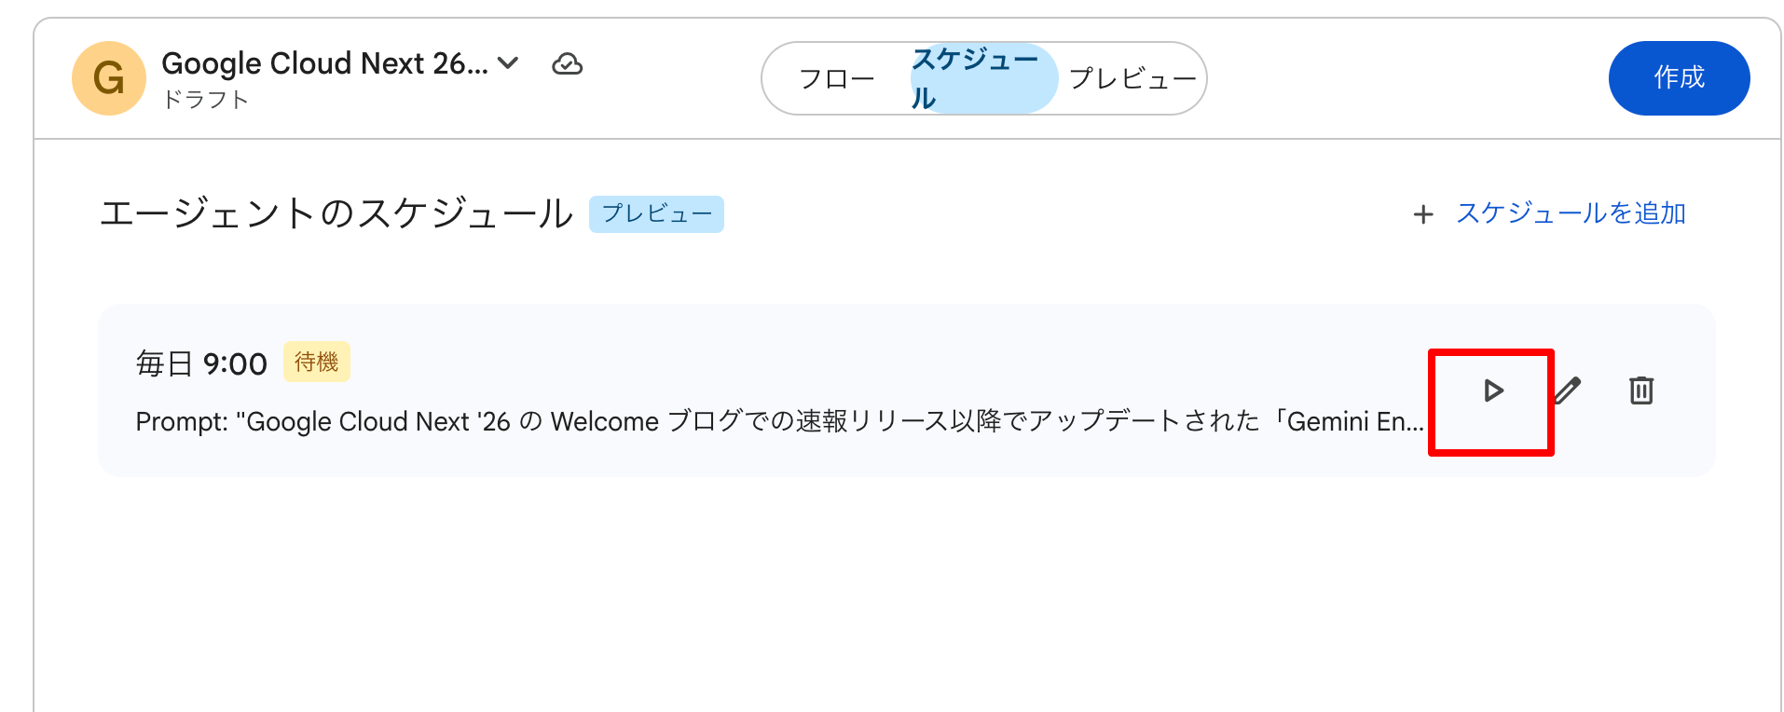Viewport: 1784px width, 712px height.
Task: Click the truncated Prompt text of the schedule
Action: click(779, 421)
